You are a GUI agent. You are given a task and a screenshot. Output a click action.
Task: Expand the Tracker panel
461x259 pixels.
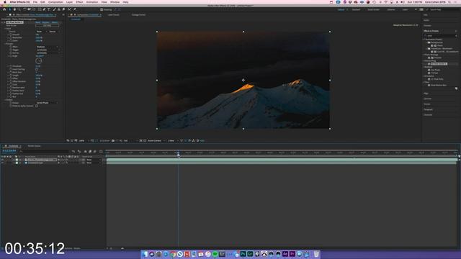(427, 104)
